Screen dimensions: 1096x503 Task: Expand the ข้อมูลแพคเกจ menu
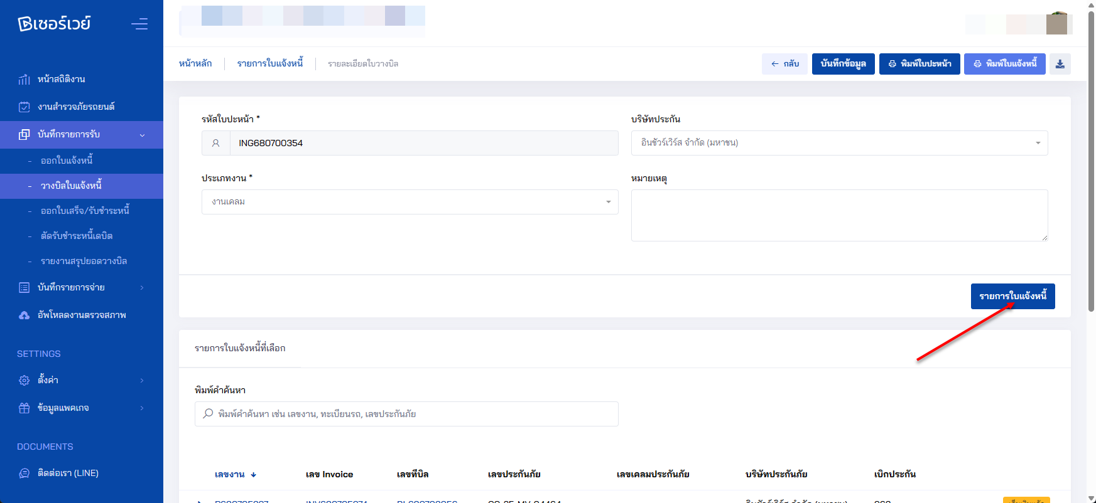pos(82,408)
